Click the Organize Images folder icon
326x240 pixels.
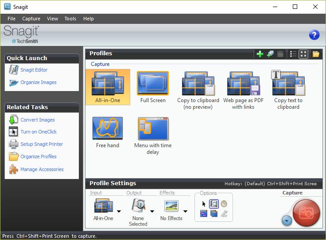pos(14,83)
